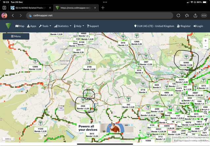This screenshot has width=210, height=146.
Task: Open the Apps menu item
Action: pos(31,26)
